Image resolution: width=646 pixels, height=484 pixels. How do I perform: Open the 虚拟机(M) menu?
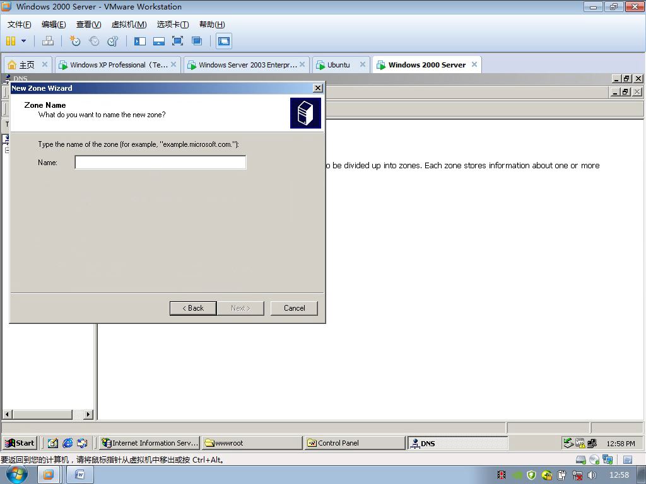[129, 25]
